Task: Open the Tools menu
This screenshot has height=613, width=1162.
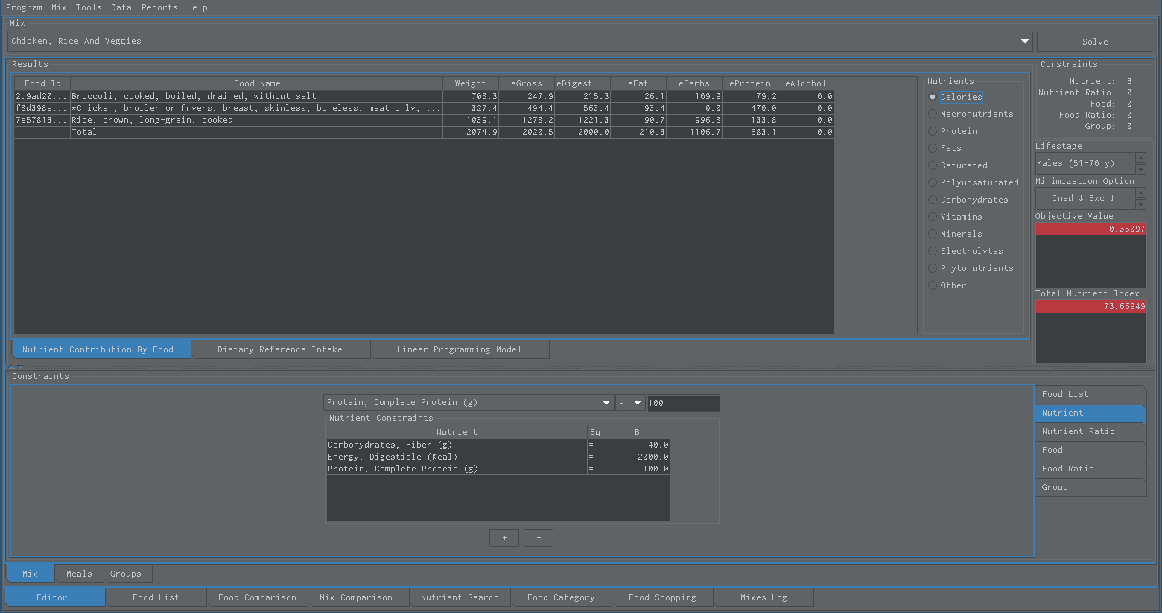Action: click(x=89, y=7)
